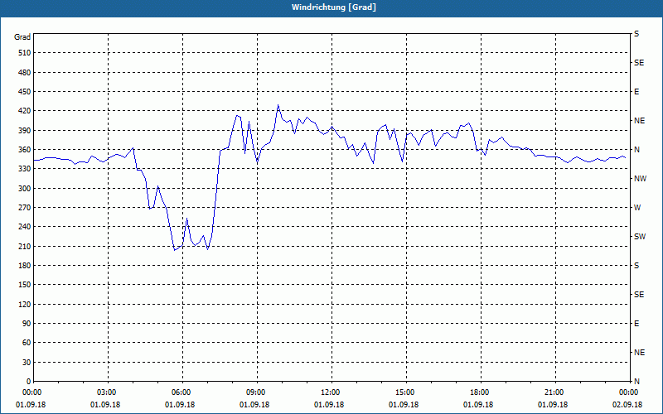Click the 'E' compass label at 450 level
The width and height of the screenshot is (663, 414).
(x=637, y=92)
